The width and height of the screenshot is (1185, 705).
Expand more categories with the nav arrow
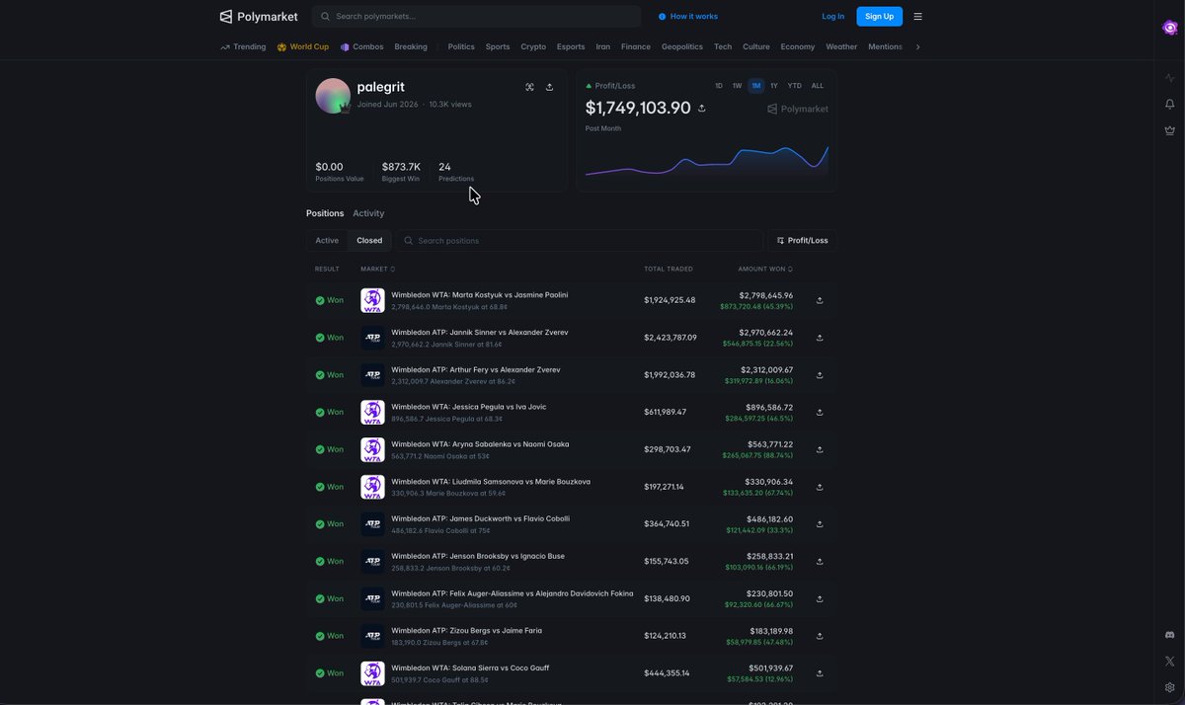tap(918, 46)
